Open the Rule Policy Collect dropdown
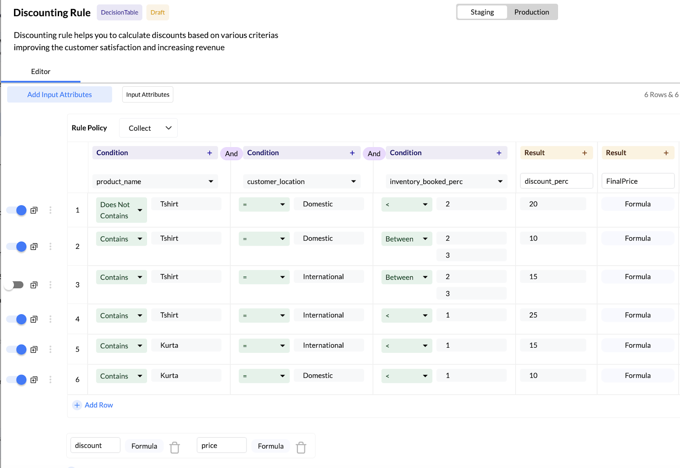The height and width of the screenshot is (468, 680). coord(148,128)
